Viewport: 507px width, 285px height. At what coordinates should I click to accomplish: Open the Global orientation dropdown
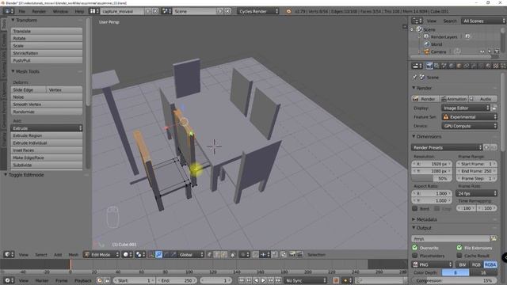tap(191, 255)
